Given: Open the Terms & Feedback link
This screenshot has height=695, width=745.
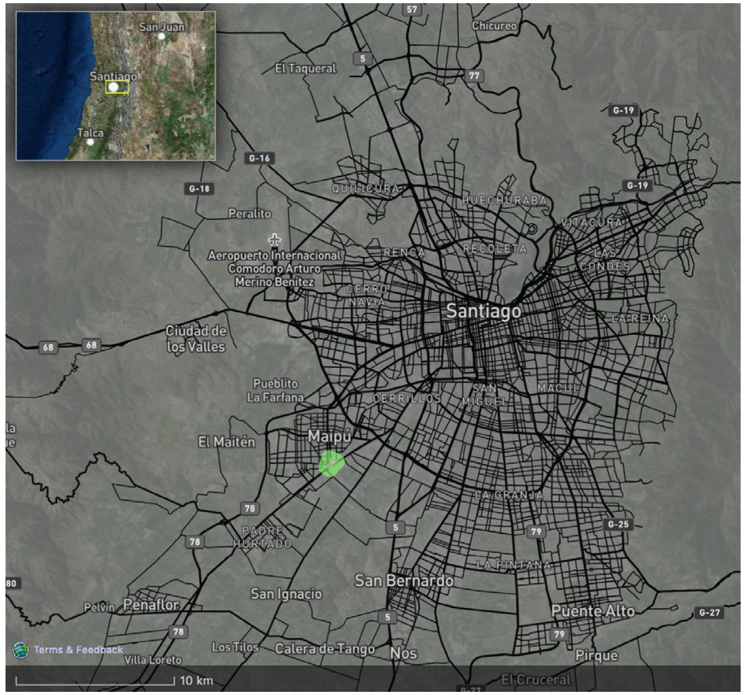Looking at the screenshot, I should [78, 650].
